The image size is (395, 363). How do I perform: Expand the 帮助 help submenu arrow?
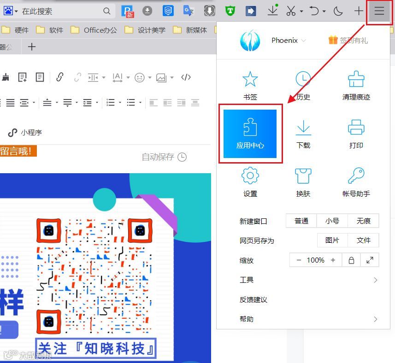point(375,319)
